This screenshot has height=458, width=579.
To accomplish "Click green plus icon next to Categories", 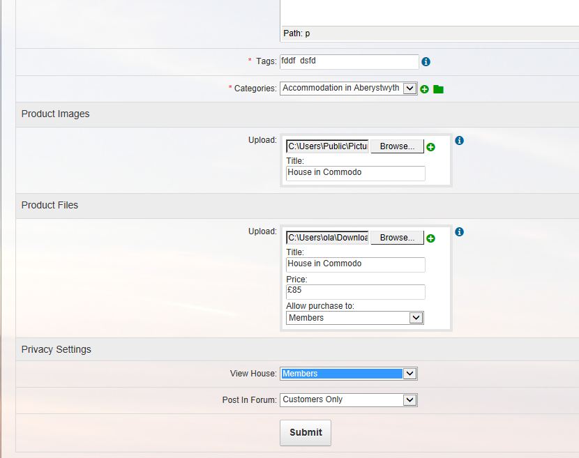I will click(x=424, y=89).
